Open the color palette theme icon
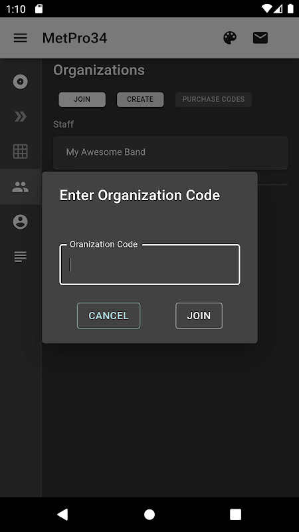 (x=230, y=38)
